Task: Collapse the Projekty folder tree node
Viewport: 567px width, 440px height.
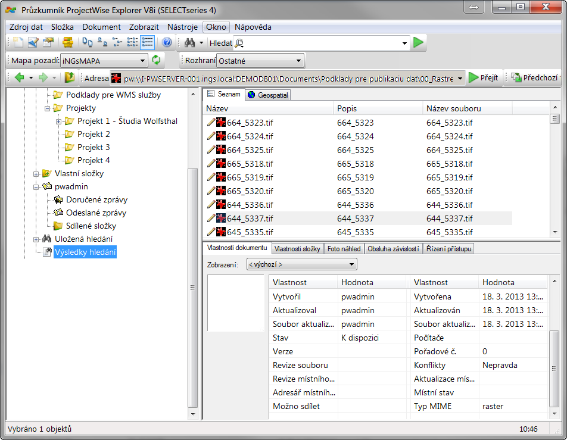Action: tap(48, 108)
